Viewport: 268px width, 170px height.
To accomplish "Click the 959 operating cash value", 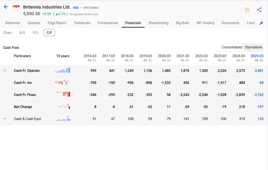I will coord(93,71).
